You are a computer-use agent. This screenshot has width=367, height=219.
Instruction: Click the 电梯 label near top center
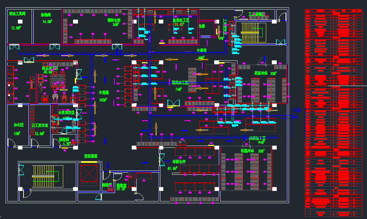[x=202, y=26]
